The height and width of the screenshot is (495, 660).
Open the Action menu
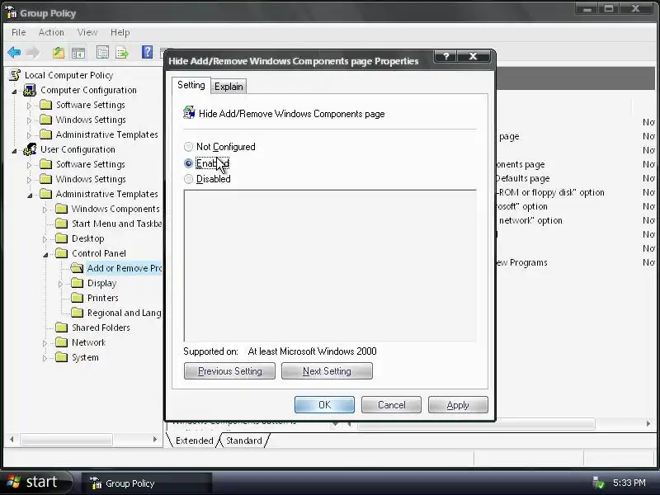coord(51,32)
